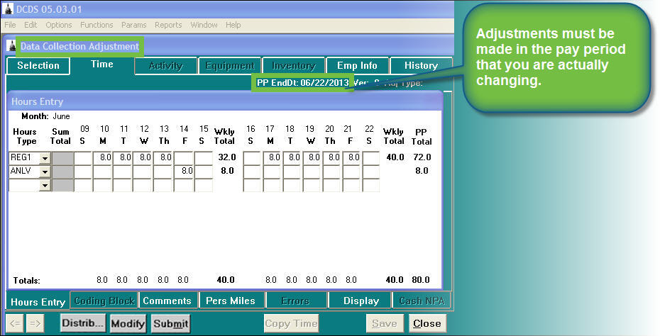Click the Distrib... button

pos(83,323)
